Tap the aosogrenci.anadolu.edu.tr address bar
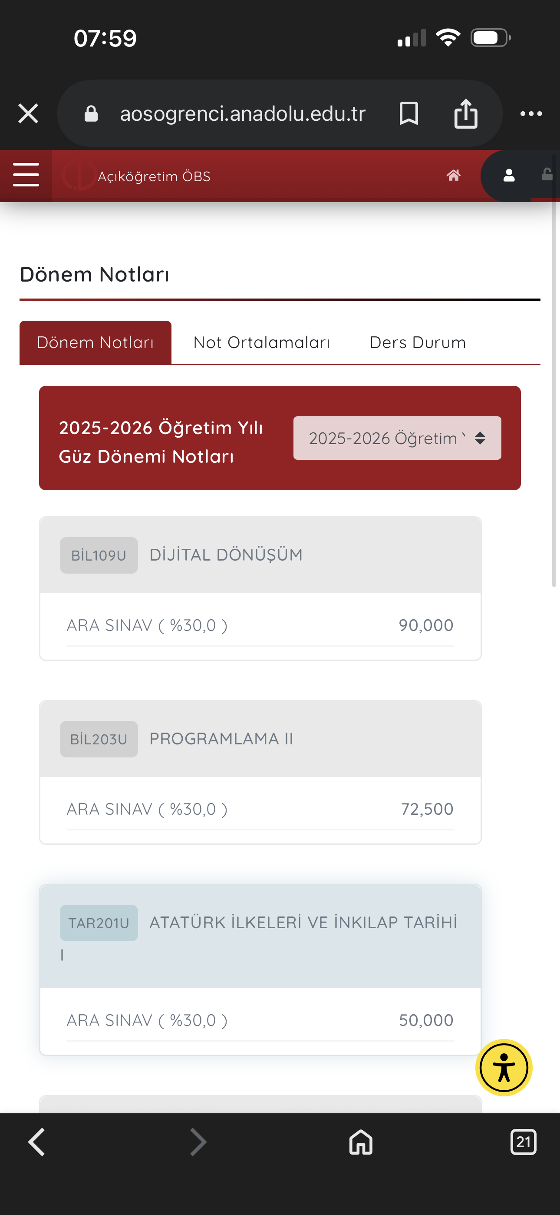This screenshot has height=1215, width=560. pyautogui.click(x=243, y=114)
